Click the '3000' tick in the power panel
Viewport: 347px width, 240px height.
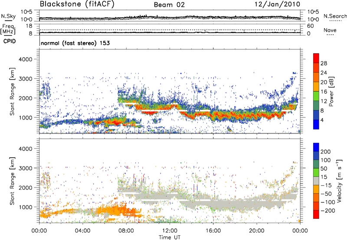(x=25, y=79)
